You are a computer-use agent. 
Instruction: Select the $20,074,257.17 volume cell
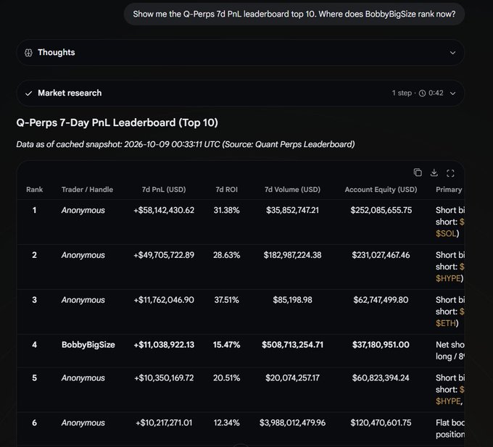[292, 377]
